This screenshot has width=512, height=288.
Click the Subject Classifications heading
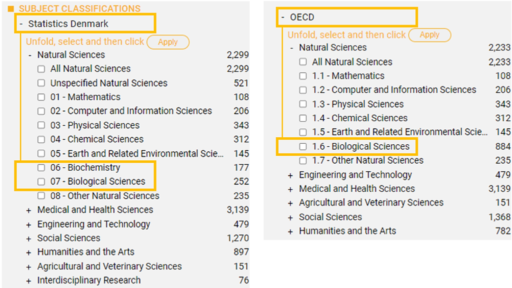click(79, 8)
